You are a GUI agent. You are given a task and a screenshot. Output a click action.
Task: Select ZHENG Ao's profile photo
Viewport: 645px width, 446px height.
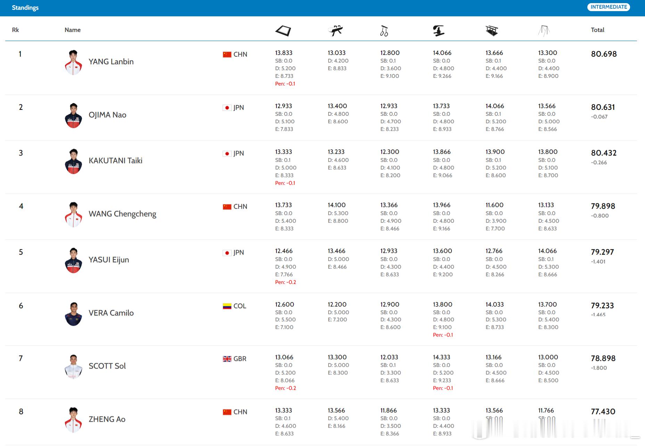coord(73,420)
